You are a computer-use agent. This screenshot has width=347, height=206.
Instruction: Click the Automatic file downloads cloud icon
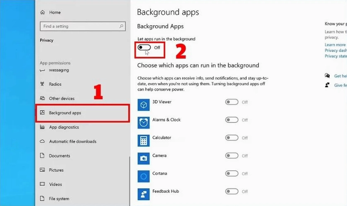click(x=42, y=141)
